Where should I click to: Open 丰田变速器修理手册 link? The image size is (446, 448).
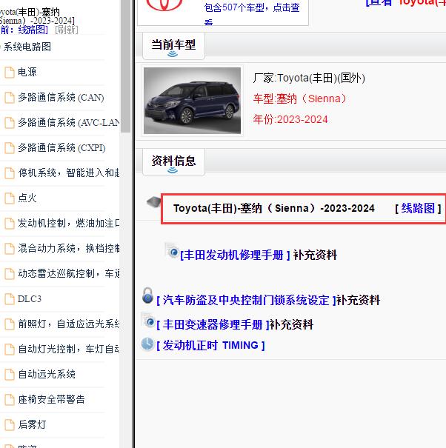(213, 324)
